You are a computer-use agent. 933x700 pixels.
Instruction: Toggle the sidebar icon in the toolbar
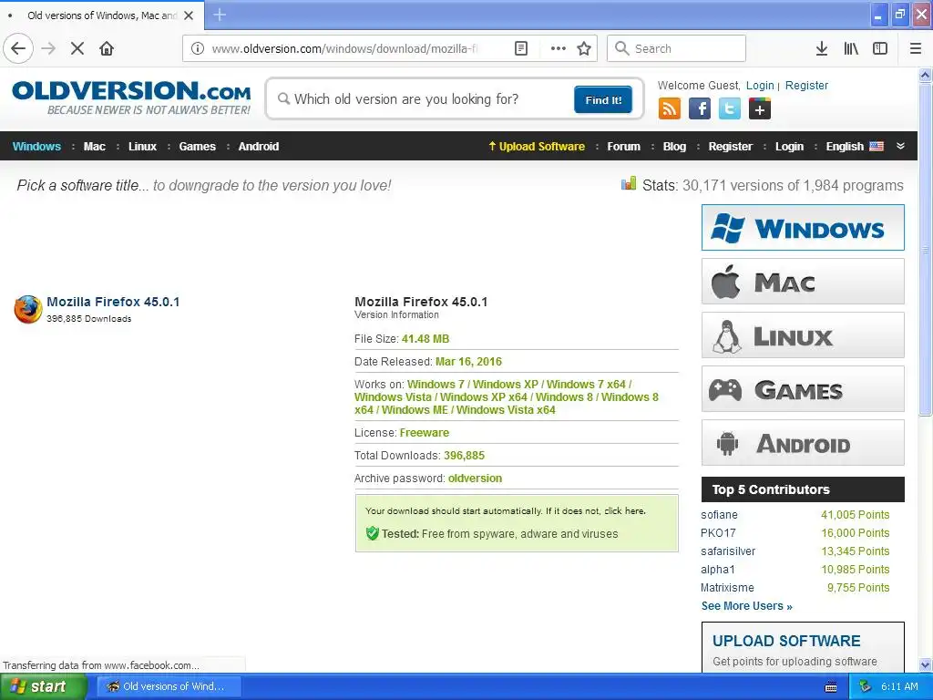(880, 48)
